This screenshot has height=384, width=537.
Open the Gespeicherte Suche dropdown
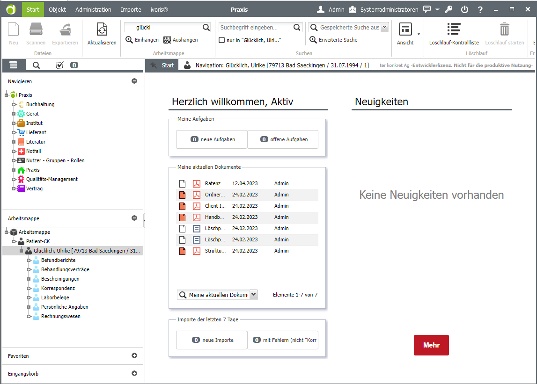coord(385,28)
